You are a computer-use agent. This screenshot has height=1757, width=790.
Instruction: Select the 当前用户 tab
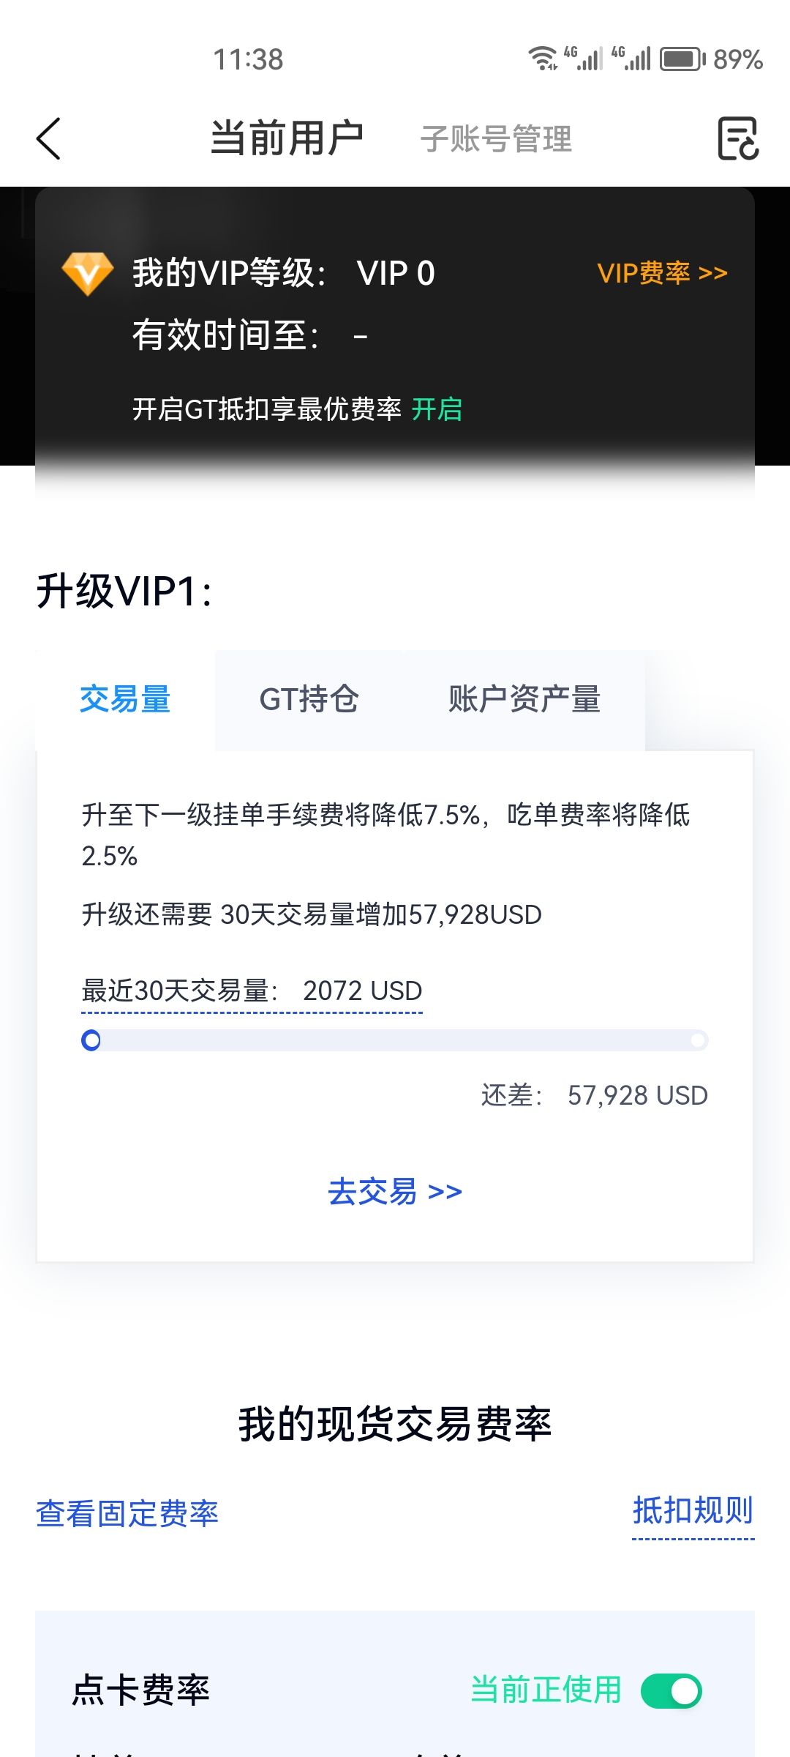(x=287, y=138)
